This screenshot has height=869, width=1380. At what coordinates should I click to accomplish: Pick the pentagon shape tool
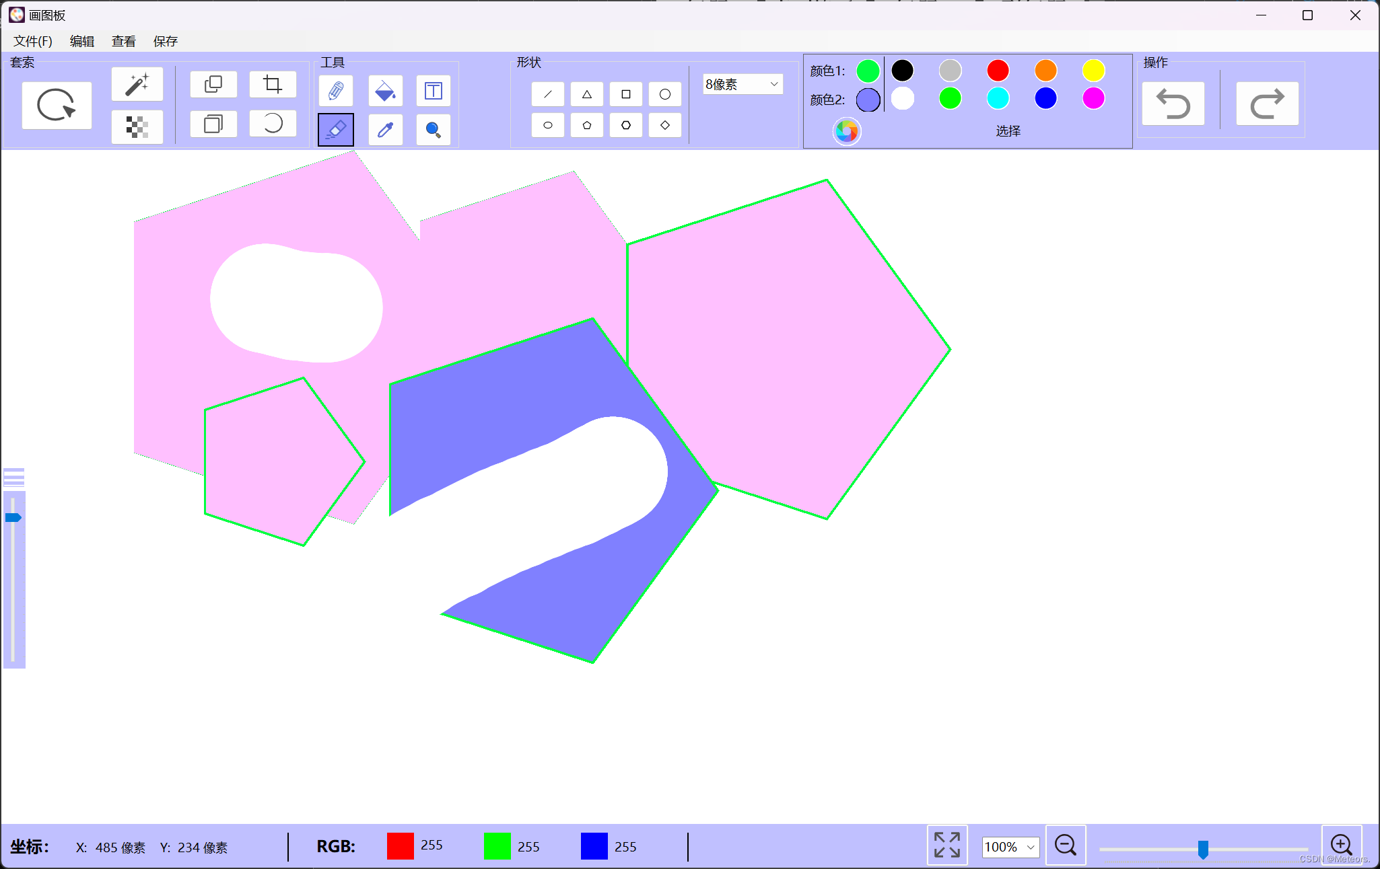point(586,125)
